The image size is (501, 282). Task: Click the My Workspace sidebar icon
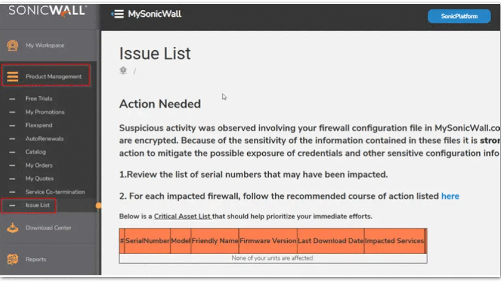(x=12, y=45)
